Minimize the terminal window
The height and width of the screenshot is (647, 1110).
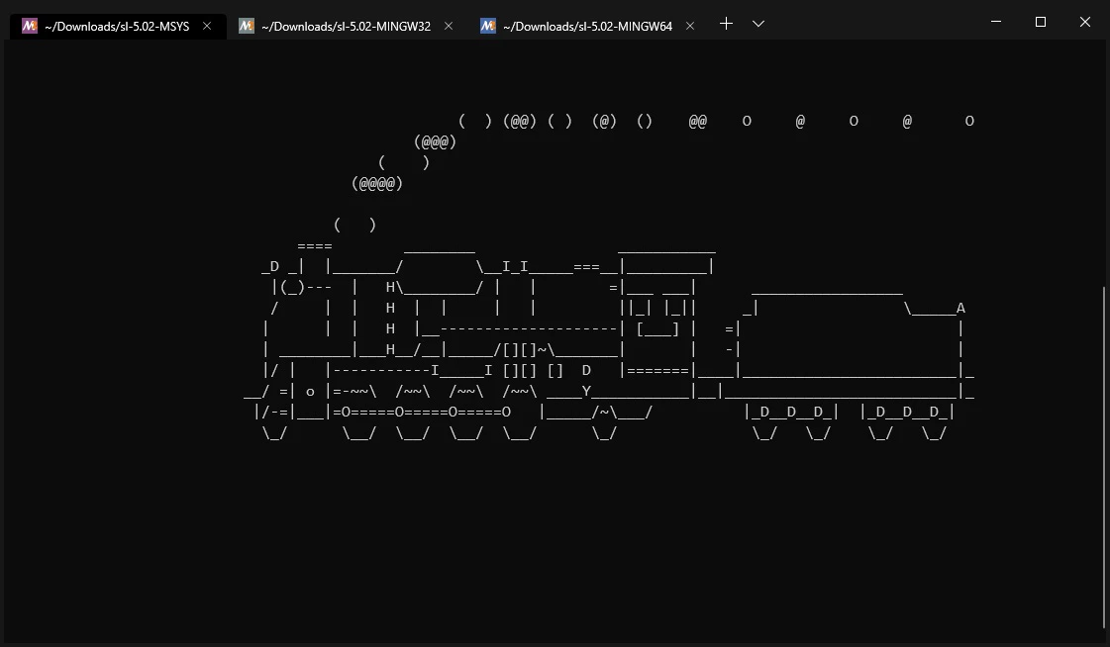point(996,22)
